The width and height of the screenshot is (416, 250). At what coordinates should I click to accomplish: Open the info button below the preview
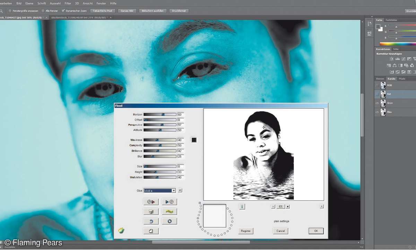(x=242, y=207)
